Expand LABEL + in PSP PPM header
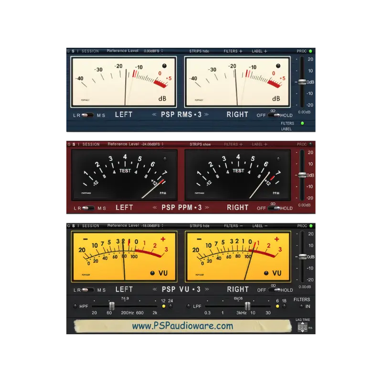Image resolution: width=382 pixels, height=382 pixels. [x=260, y=144]
